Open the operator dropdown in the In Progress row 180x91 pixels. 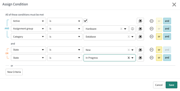pos(65,58)
